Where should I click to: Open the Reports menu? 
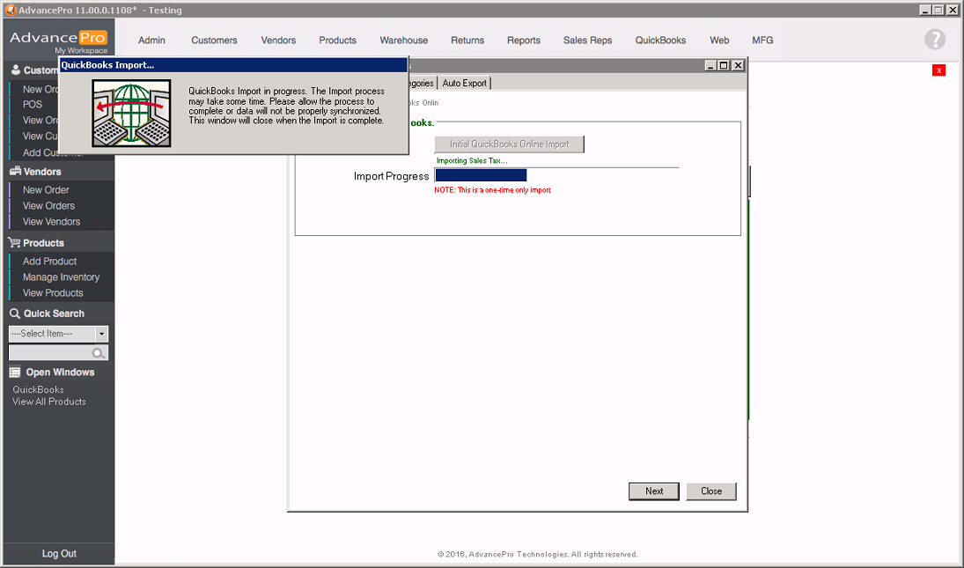524,40
